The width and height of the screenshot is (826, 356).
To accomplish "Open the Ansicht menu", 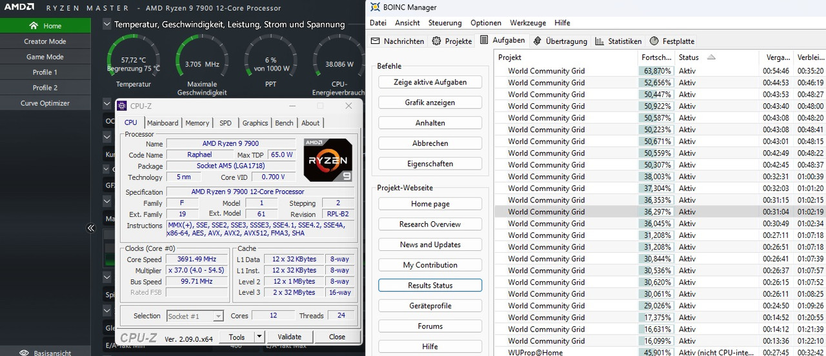I will (407, 23).
